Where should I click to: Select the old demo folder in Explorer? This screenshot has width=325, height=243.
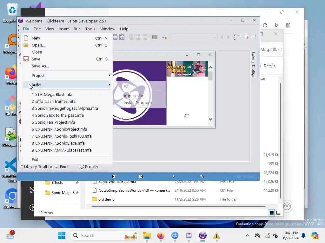(106, 199)
